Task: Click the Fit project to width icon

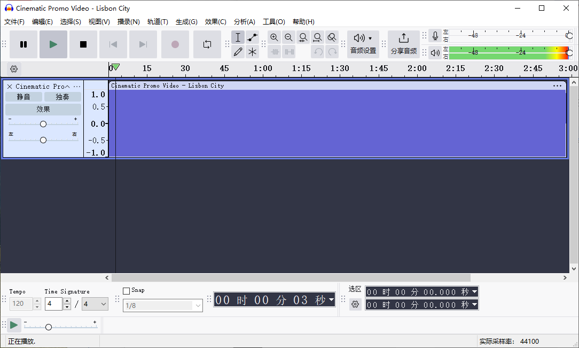Action: 317,37
